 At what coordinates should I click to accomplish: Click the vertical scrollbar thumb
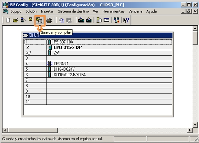tap(195, 38)
